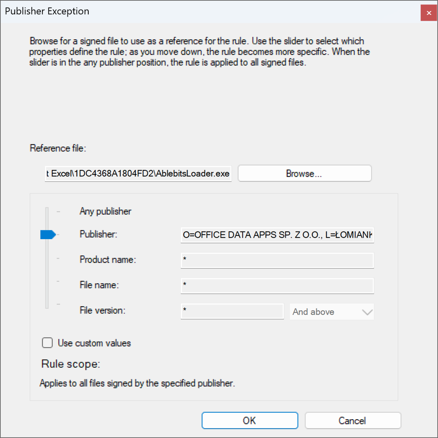Image resolution: width=438 pixels, height=438 pixels.
Task: Open the And above comparison dropdown
Action: [331, 311]
